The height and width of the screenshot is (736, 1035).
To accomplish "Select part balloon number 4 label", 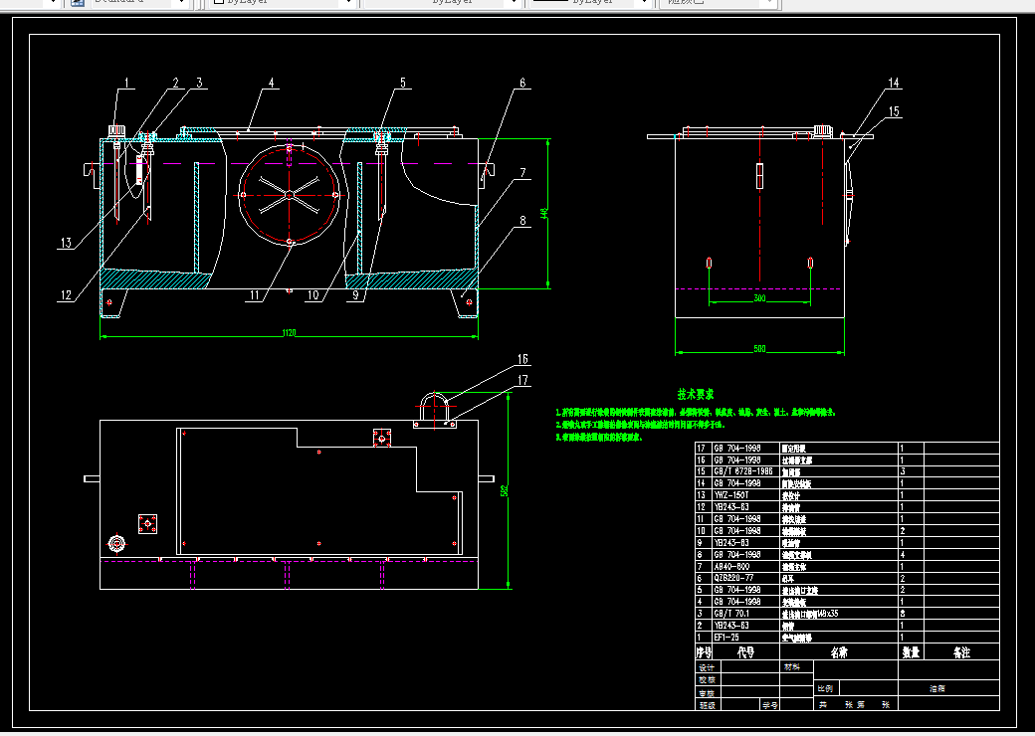I will [x=271, y=84].
